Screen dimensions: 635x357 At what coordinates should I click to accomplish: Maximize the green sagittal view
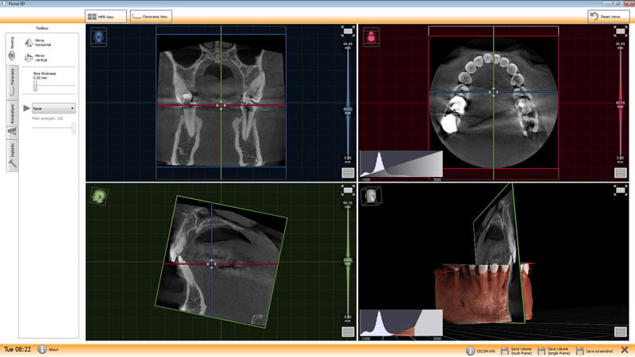pyautogui.click(x=348, y=190)
